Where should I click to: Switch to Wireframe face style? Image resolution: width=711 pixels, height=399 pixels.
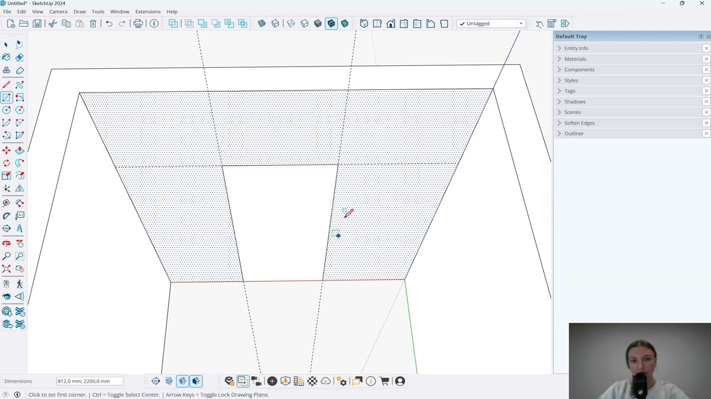point(291,23)
